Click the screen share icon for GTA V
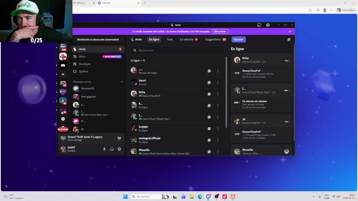The image size is (358, 201). pos(119,138)
